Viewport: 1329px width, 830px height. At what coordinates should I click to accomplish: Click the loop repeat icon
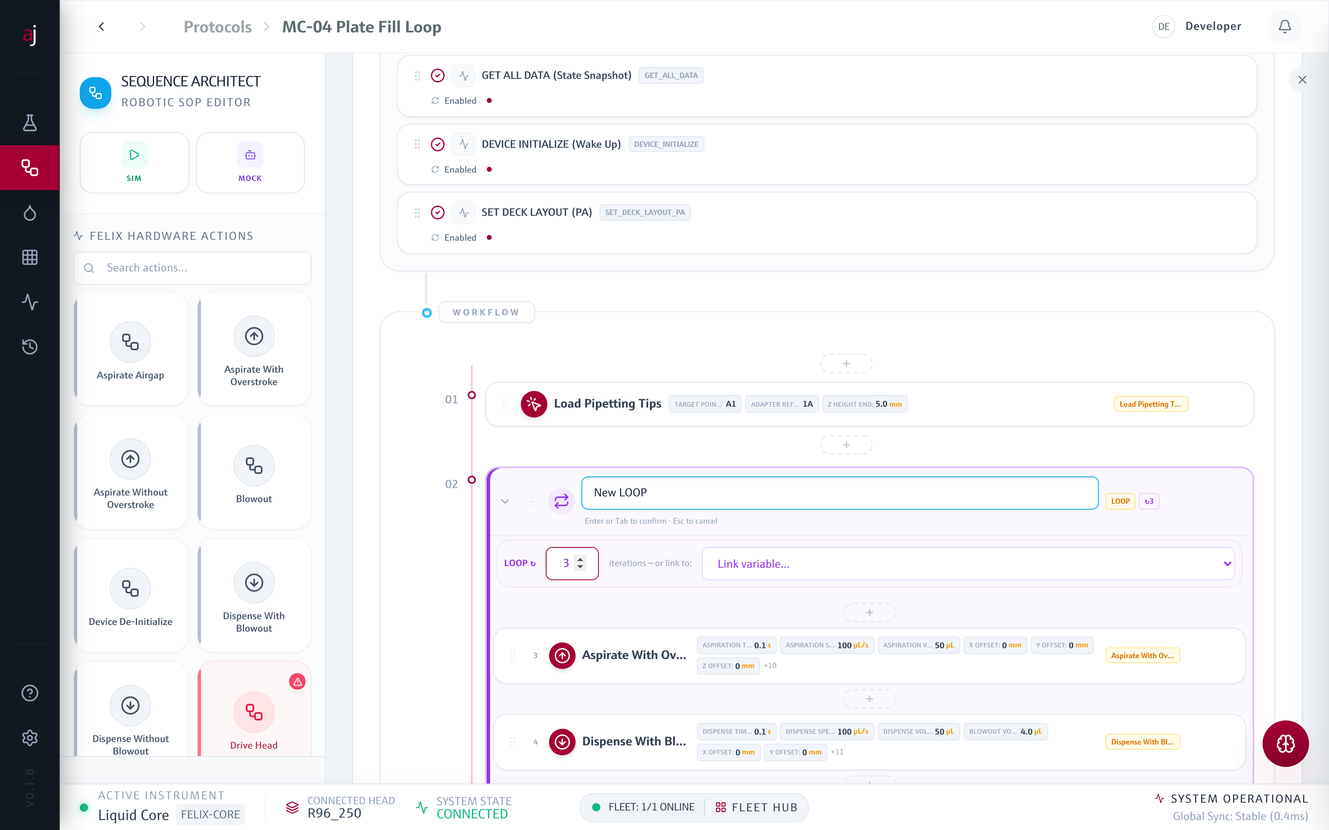click(x=561, y=500)
